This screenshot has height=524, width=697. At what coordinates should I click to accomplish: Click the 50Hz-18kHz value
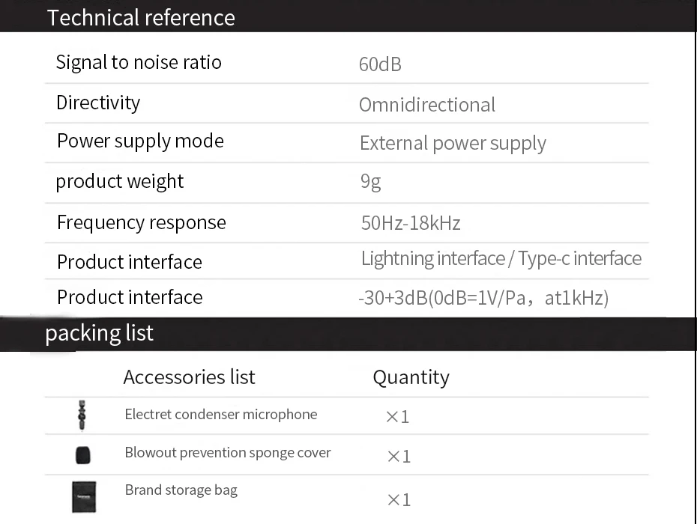coord(411,223)
